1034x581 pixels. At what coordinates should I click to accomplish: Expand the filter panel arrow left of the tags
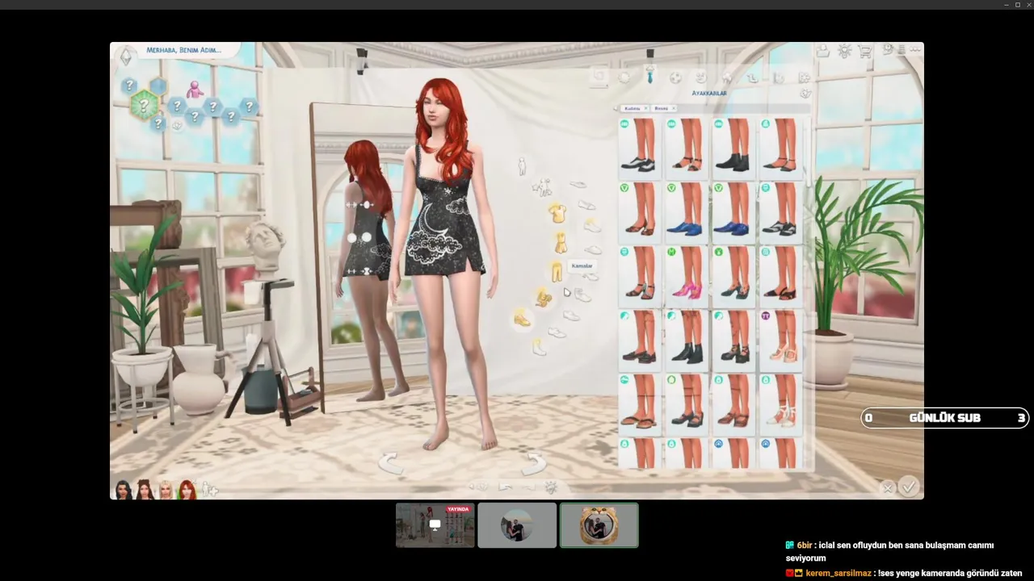click(x=616, y=108)
